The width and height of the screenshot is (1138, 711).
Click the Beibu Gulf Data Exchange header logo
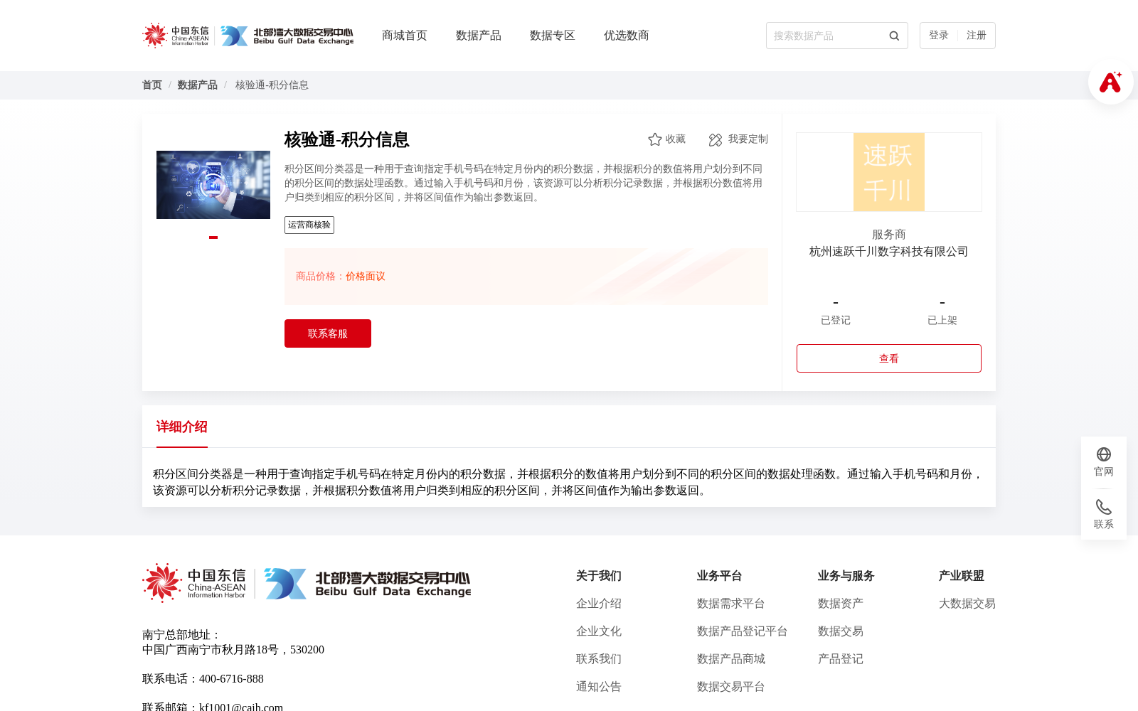[287, 36]
